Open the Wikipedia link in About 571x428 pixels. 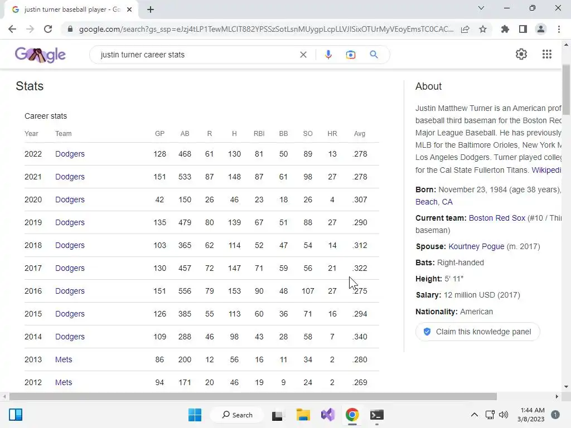coord(546,170)
